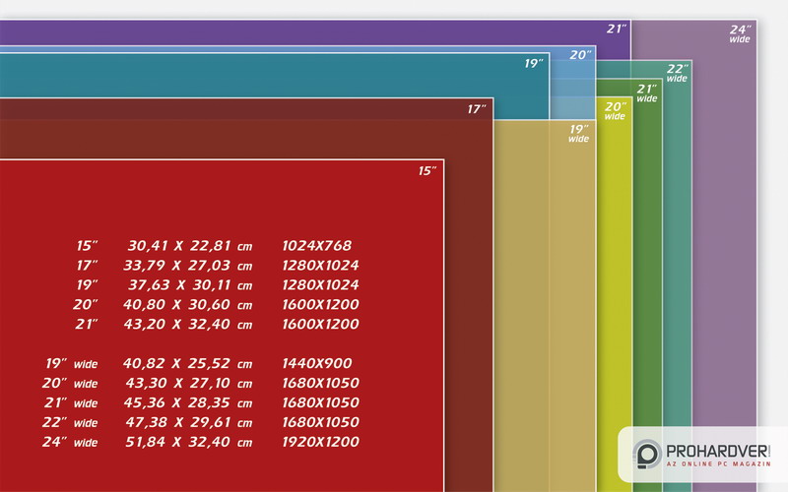Select the 17" corner label on dark red rectangle
Screen dimensions: 788x492
(x=476, y=109)
